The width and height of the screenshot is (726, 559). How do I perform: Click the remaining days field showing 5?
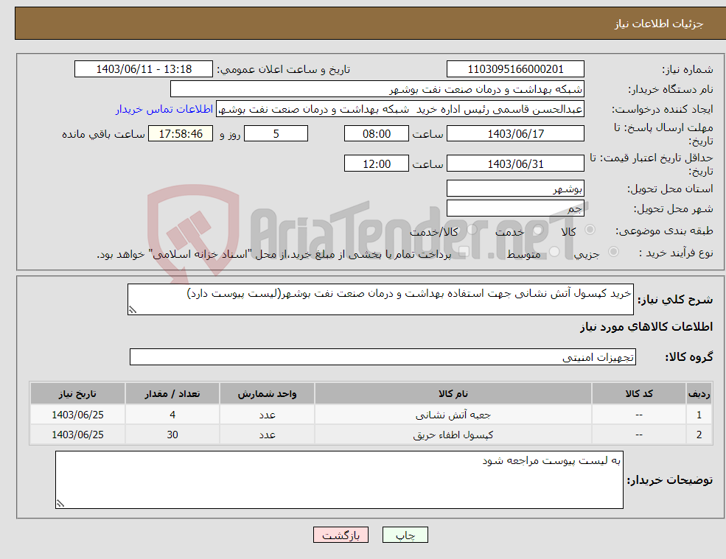coord(276,134)
